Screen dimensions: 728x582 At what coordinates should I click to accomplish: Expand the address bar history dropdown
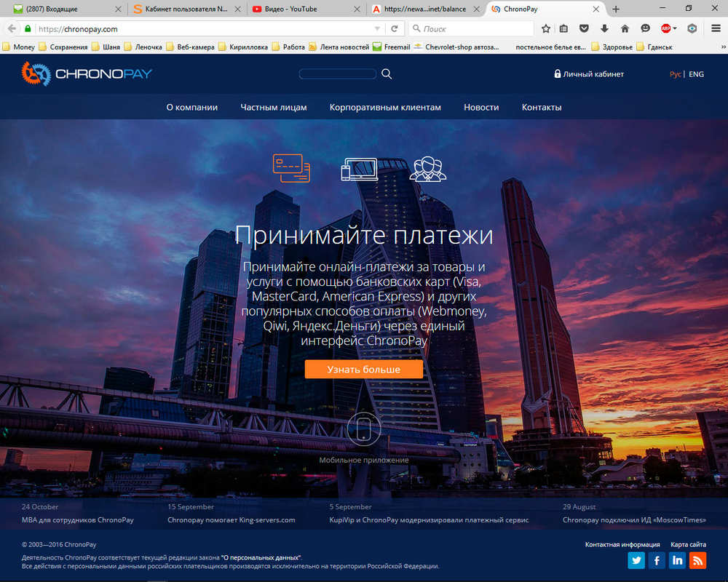(x=377, y=29)
